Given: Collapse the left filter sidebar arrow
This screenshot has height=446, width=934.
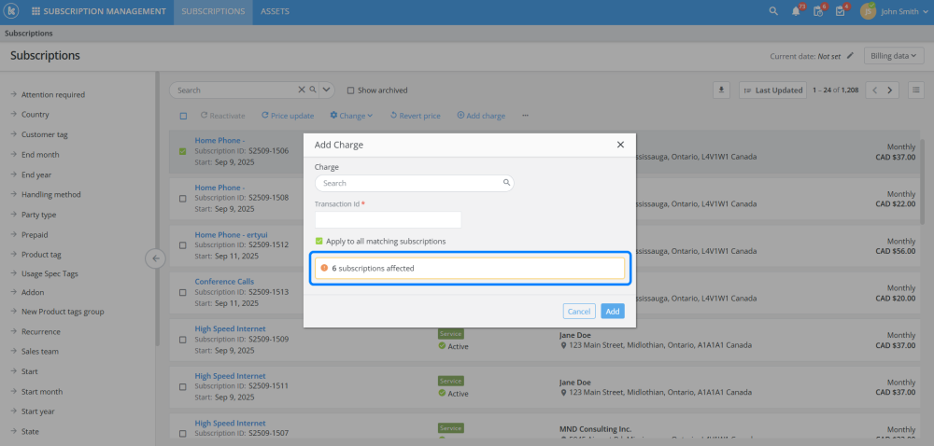Looking at the screenshot, I should coord(156,258).
